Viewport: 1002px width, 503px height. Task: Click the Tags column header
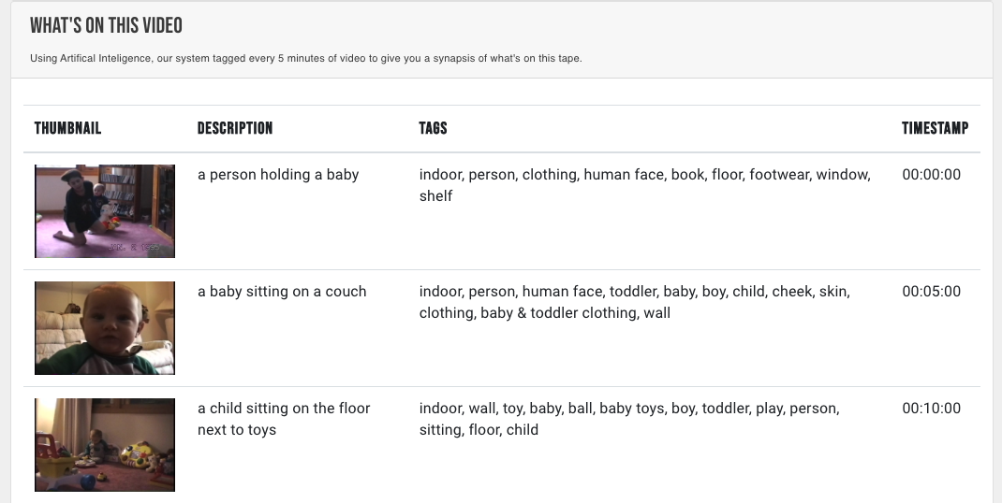pos(433,128)
